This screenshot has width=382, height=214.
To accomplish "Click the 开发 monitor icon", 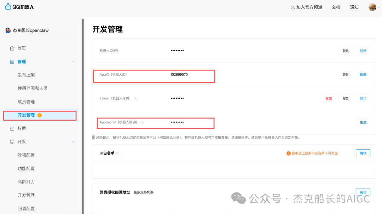I will [12, 142].
